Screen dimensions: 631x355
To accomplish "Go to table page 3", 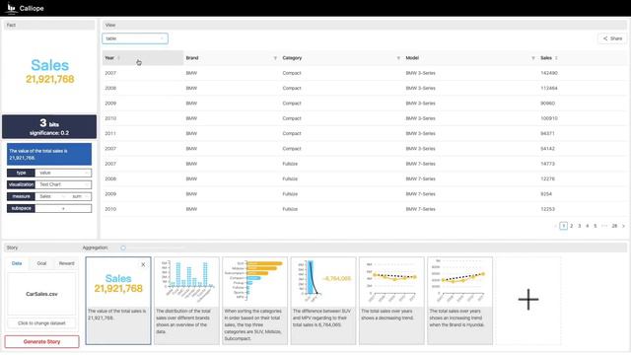I will point(580,226).
